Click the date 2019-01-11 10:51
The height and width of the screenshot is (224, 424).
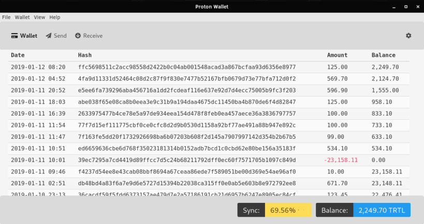(38, 148)
